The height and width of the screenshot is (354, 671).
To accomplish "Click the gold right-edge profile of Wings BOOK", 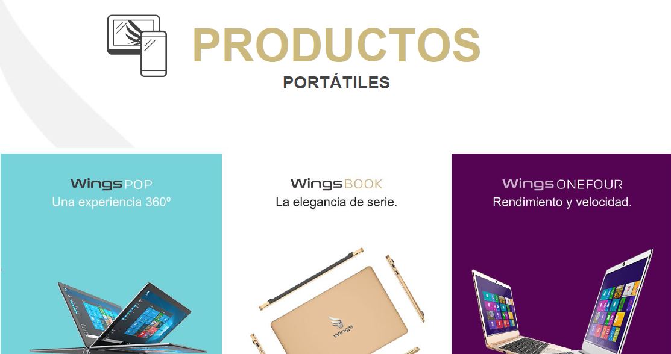I will coord(405,288).
